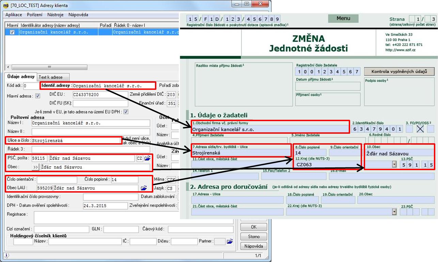Expand the delivery address Kraj dropdown

[x=394, y=212]
